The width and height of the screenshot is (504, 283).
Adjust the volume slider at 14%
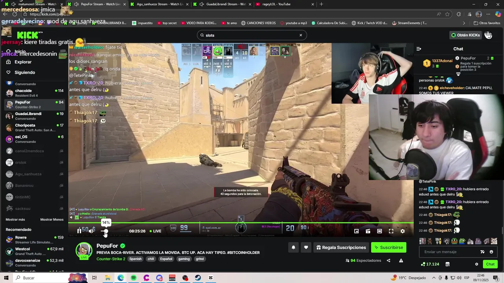[106, 231]
